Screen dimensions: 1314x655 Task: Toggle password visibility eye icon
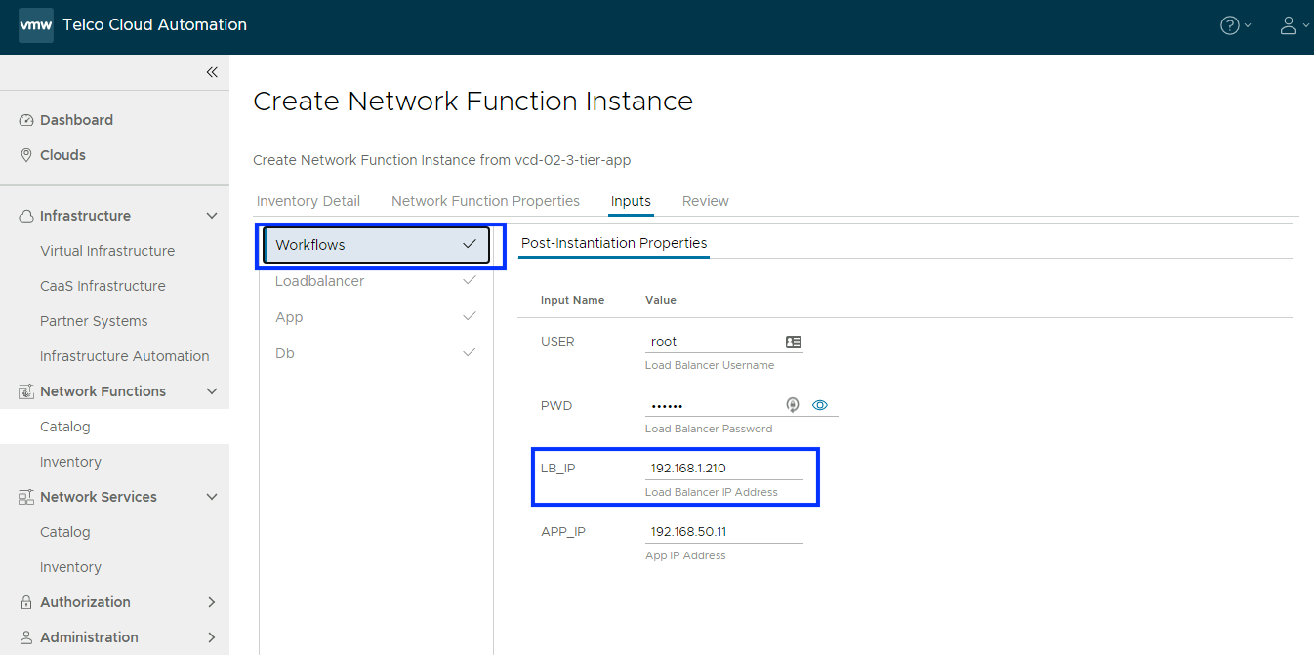(820, 405)
